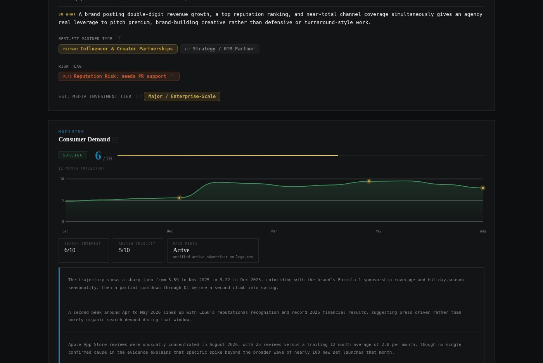The width and height of the screenshot is (543, 363).
Task: Click insight about sharp jump from 5.59 in Nov 2025
Action: point(272,284)
